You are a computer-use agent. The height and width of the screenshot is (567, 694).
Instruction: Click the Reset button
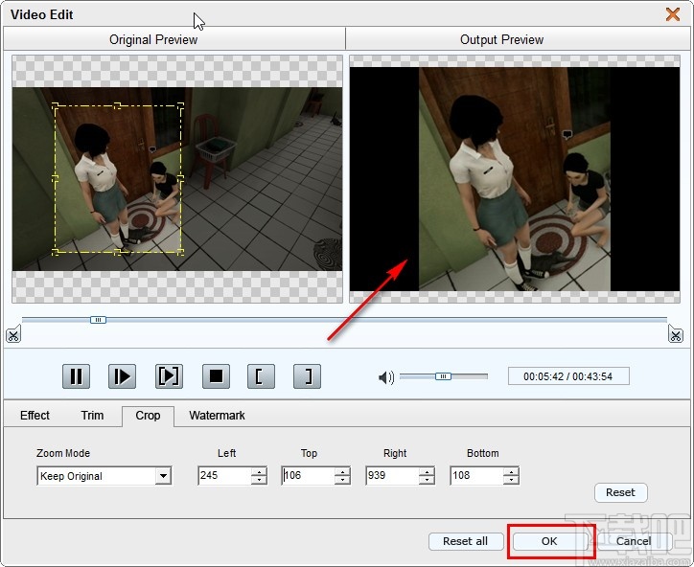click(x=620, y=492)
